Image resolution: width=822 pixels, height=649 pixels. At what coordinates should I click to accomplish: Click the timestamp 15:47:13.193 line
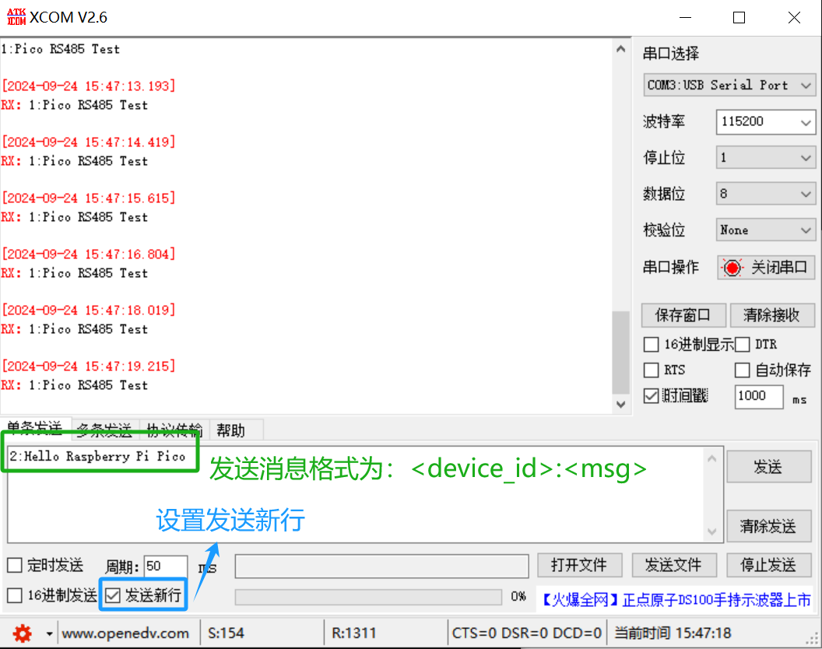[88, 86]
